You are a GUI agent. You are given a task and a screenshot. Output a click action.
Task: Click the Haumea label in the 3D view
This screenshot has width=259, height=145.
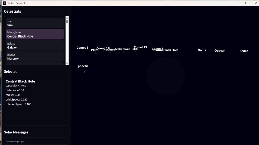pos(109,50)
